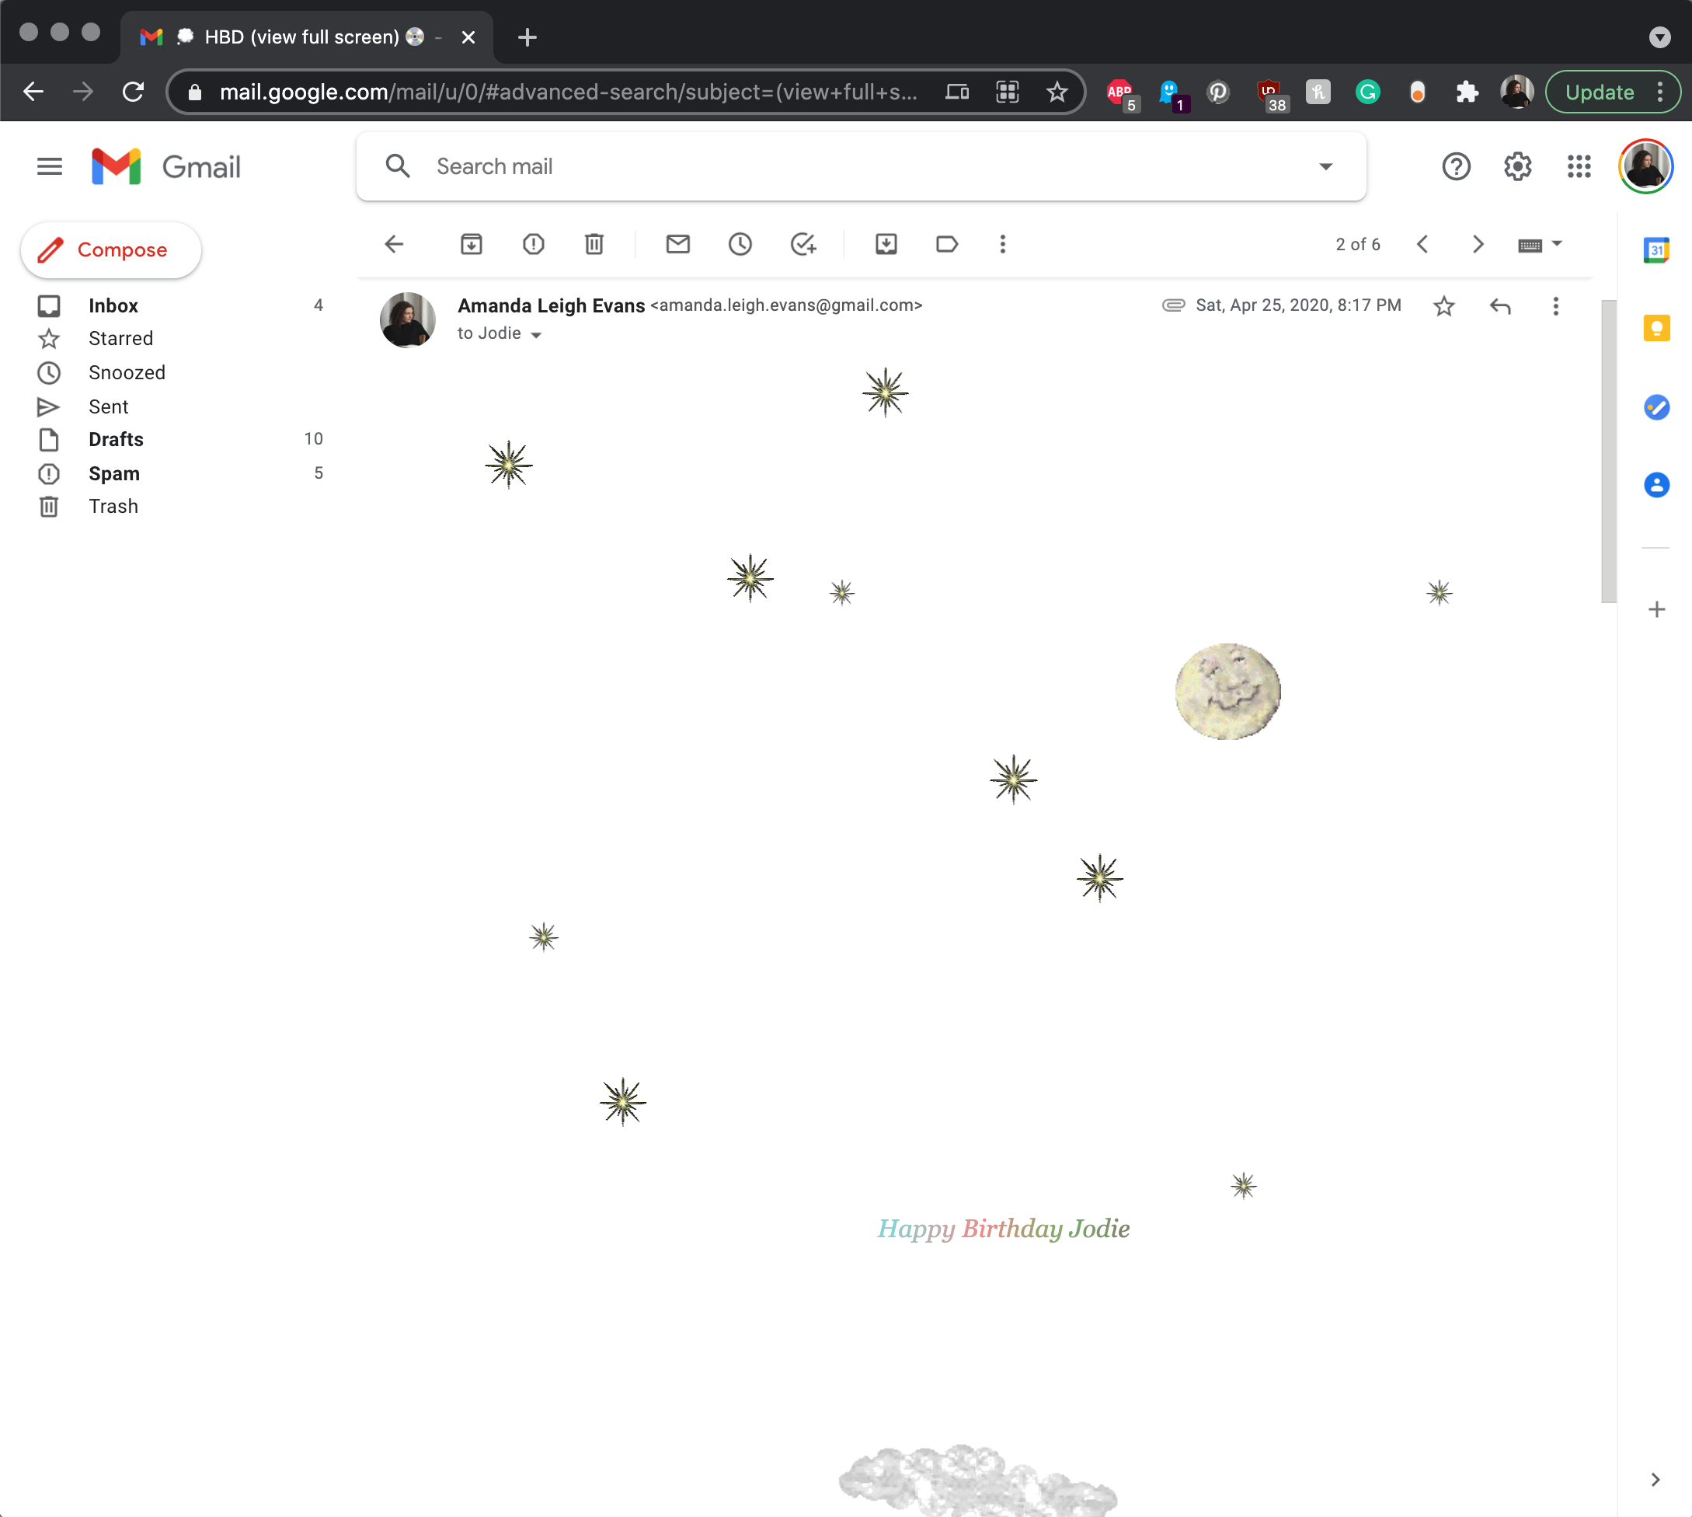Click the Chrome Update button
The image size is (1692, 1517).
tap(1599, 92)
